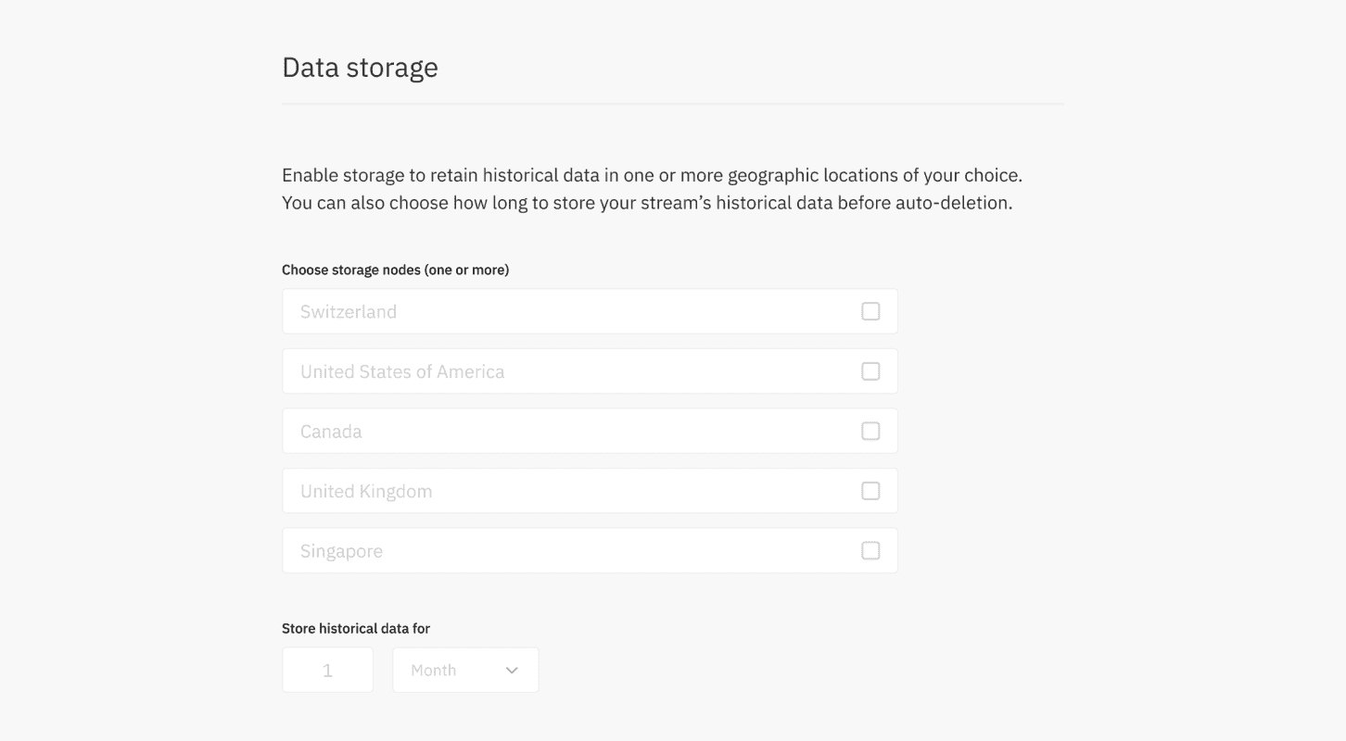Click the Data storage section heading
Image resolution: width=1346 pixels, height=741 pixels.
point(360,67)
